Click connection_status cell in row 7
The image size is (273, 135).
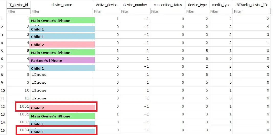[x=168, y=67]
